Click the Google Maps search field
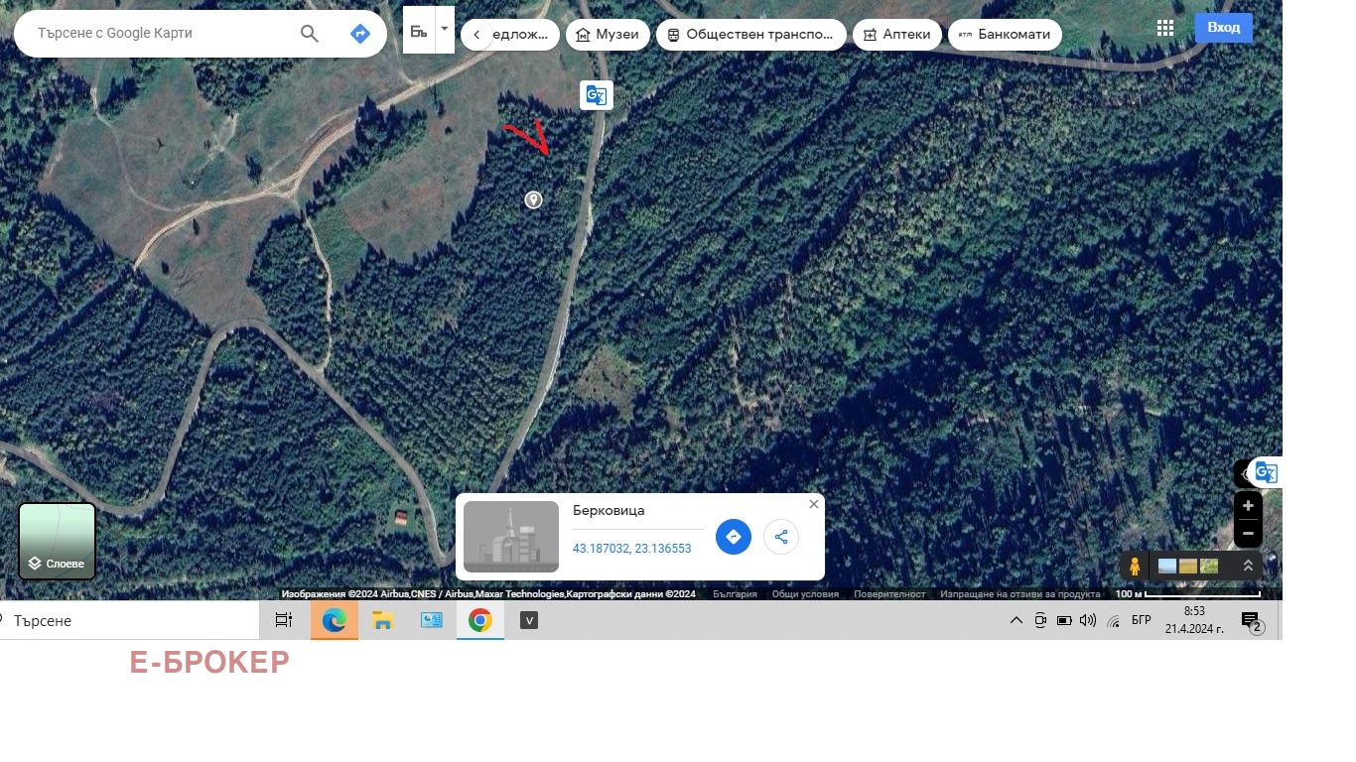The width and height of the screenshot is (1356, 762). [x=159, y=34]
